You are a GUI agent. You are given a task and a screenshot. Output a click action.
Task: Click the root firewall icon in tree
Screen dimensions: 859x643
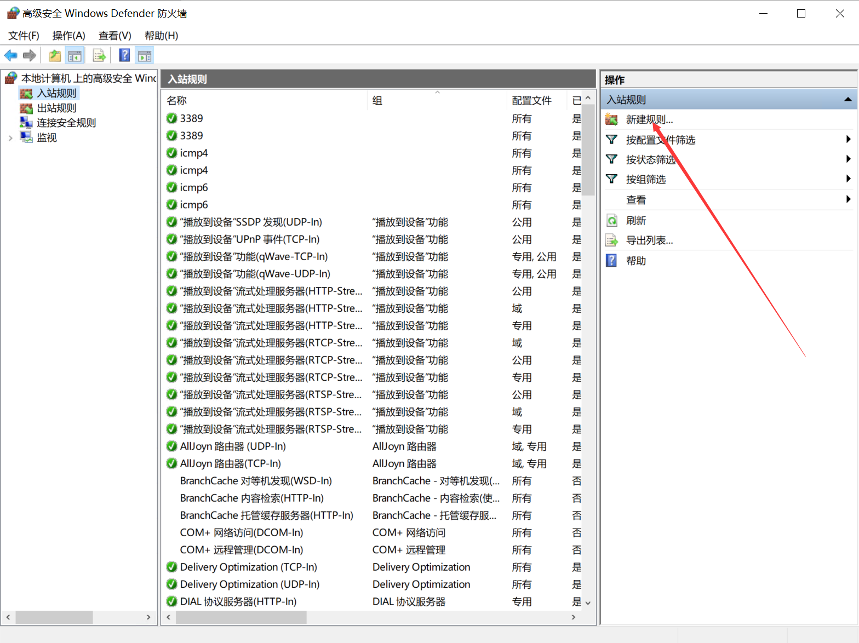tap(11, 78)
